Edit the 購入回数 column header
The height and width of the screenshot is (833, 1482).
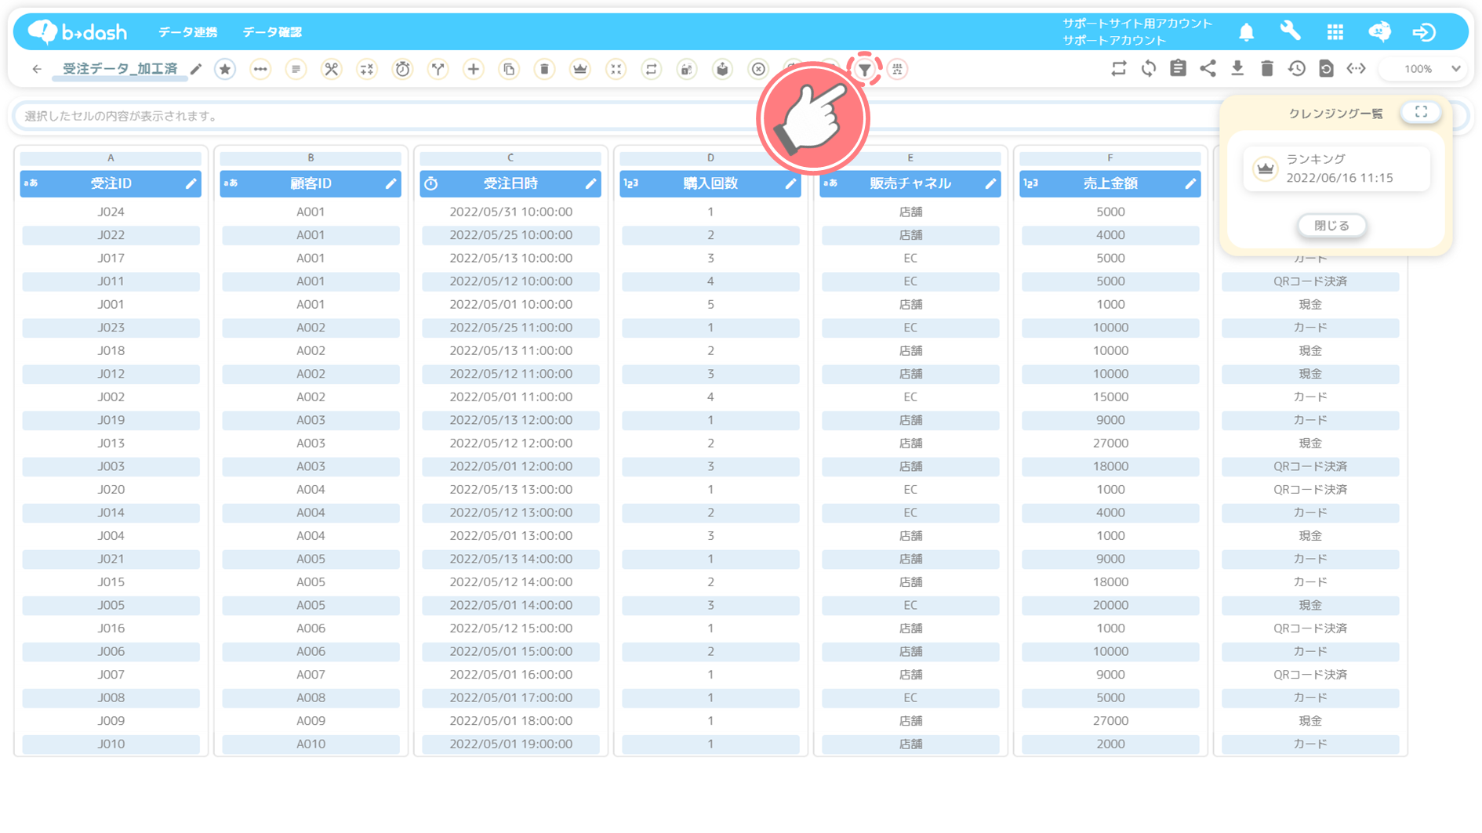tap(790, 183)
